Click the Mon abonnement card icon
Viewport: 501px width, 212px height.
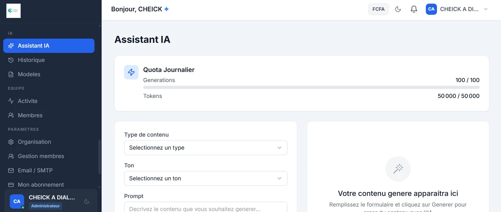(x=11, y=185)
